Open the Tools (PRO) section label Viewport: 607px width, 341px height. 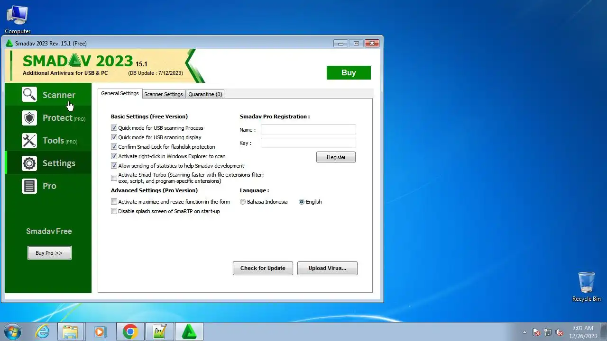pyautogui.click(x=60, y=140)
